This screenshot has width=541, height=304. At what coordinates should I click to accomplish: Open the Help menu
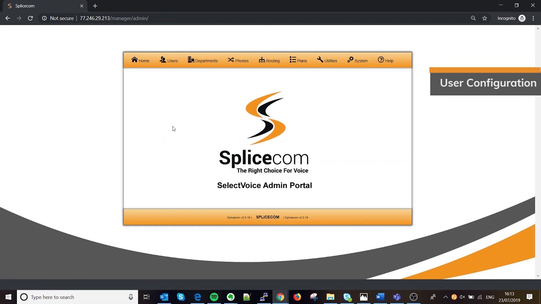click(385, 60)
